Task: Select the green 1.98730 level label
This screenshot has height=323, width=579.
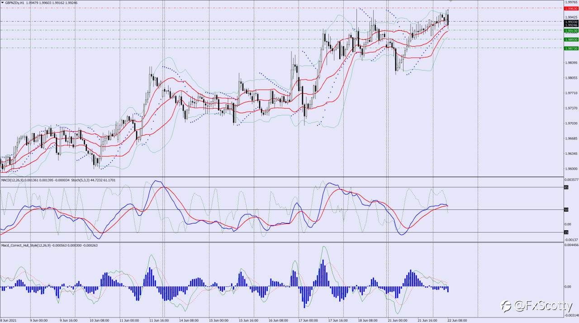Action: [571, 48]
